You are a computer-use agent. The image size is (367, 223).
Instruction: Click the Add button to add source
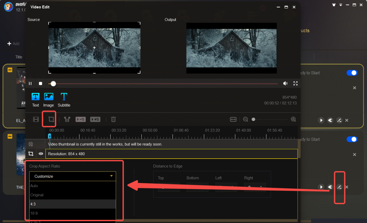tap(13, 44)
